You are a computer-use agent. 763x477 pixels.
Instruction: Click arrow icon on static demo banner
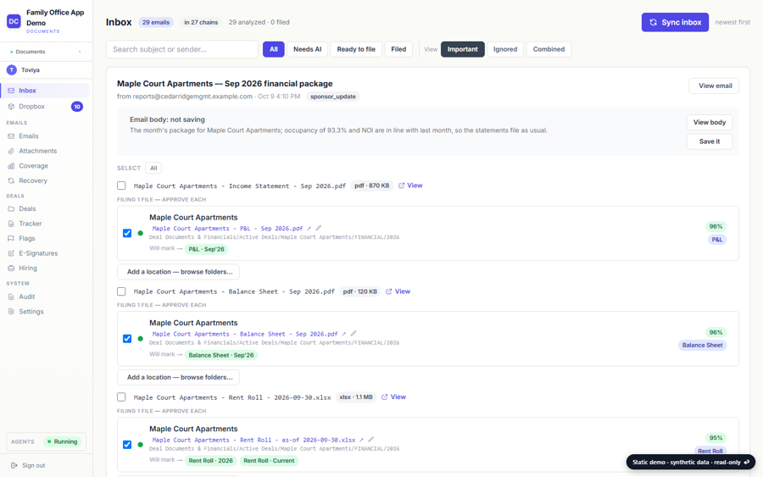point(746,462)
